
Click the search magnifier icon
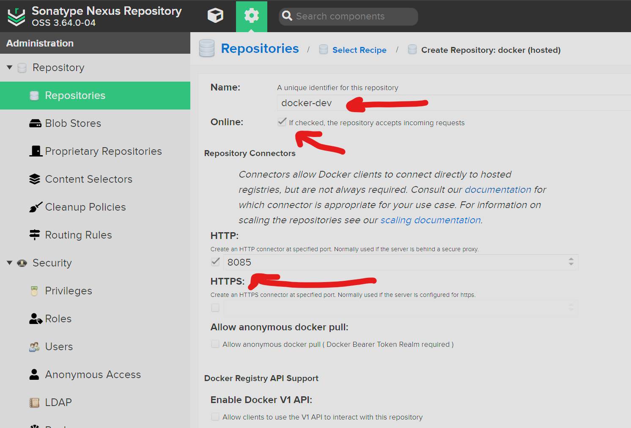point(287,16)
